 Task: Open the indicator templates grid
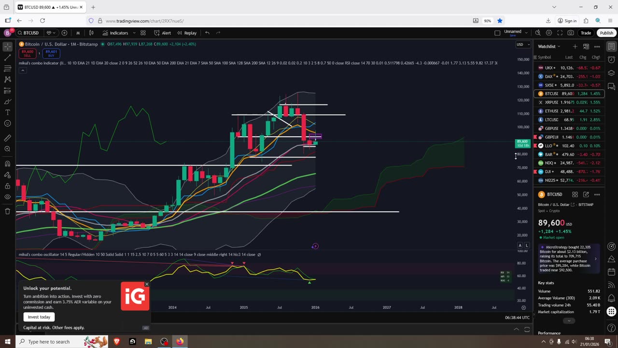(x=143, y=33)
